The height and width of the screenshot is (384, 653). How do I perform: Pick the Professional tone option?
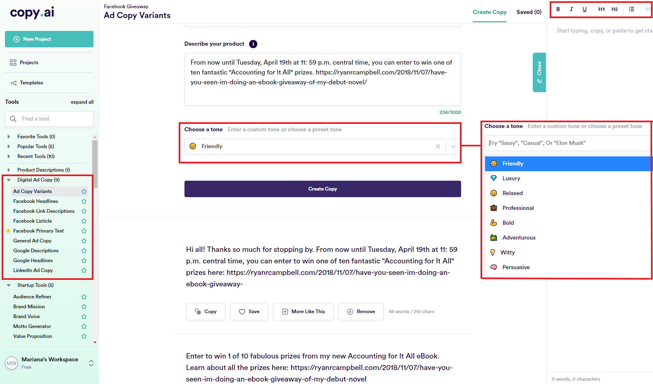[x=568, y=208]
